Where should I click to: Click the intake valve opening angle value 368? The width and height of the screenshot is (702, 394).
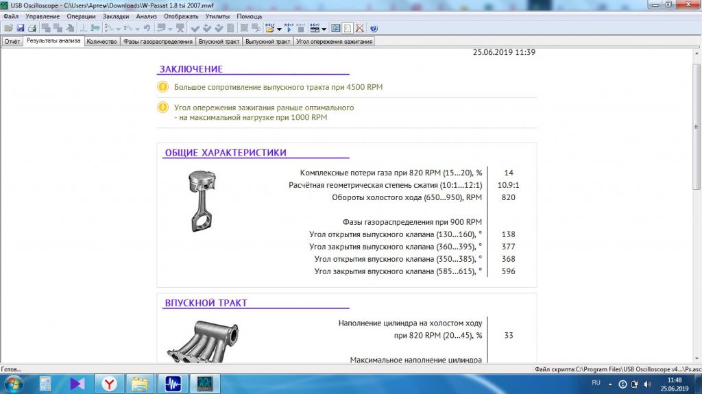[x=508, y=259]
